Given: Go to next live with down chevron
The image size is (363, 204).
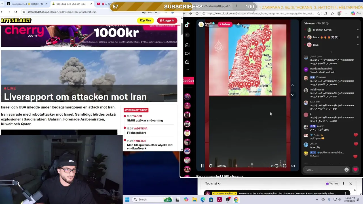Looking at the screenshot, I should 293,95.
